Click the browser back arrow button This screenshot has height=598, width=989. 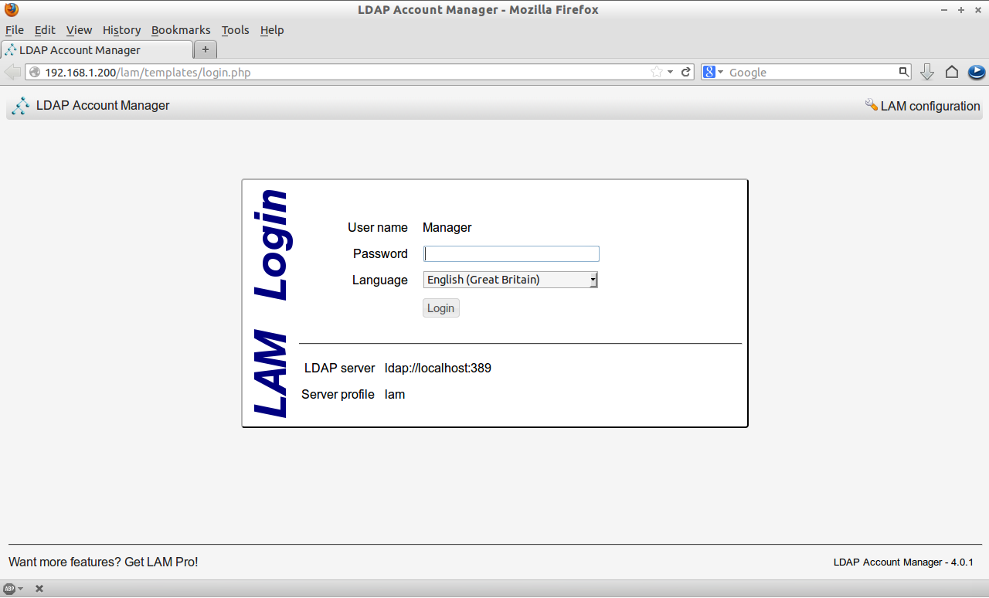click(13, 72)
